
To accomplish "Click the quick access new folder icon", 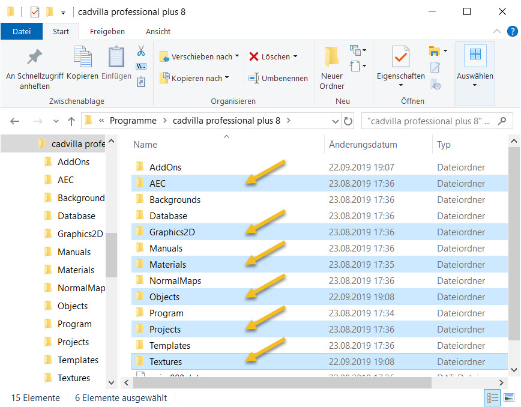I will pyautogui.click(x=50, y=12).
